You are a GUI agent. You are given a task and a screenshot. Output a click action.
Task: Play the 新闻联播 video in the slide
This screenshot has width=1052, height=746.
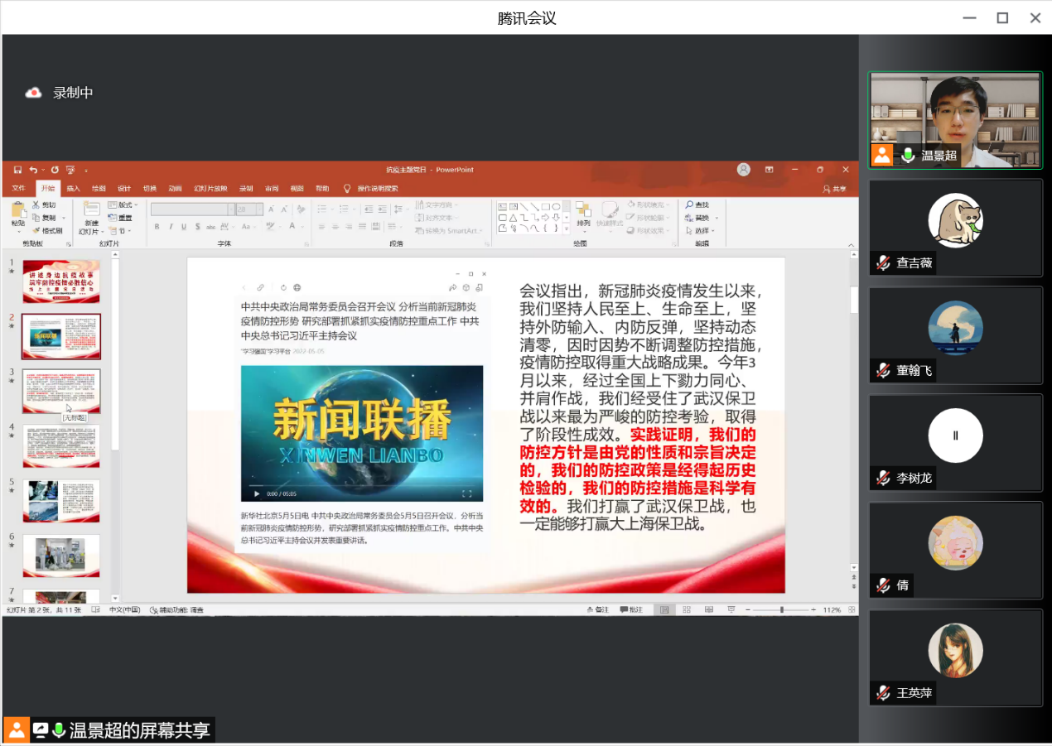[257, 493]
